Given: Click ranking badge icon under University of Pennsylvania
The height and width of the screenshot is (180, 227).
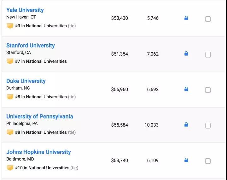Looking at the screenshot, I should 10,132.
